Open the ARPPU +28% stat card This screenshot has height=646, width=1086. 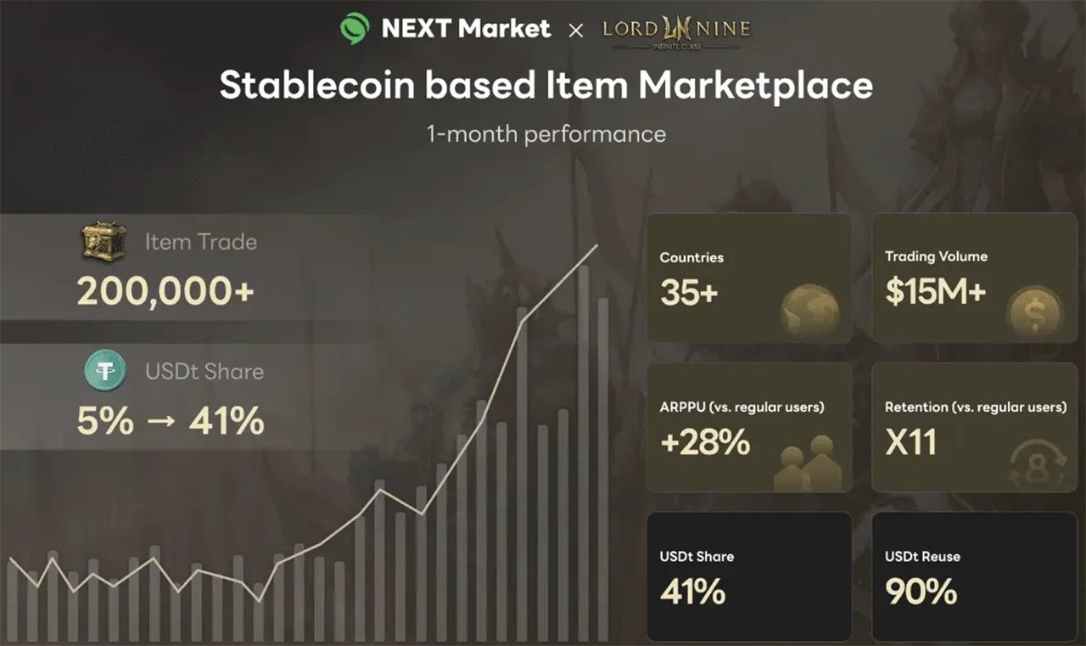(749, 428)
